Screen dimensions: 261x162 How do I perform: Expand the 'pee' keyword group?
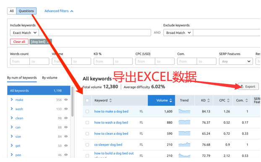pos(12,154)
